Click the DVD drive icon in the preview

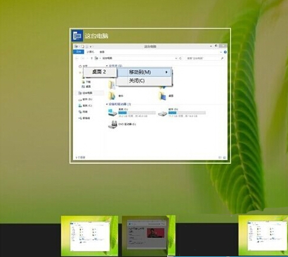click(113, 124)
